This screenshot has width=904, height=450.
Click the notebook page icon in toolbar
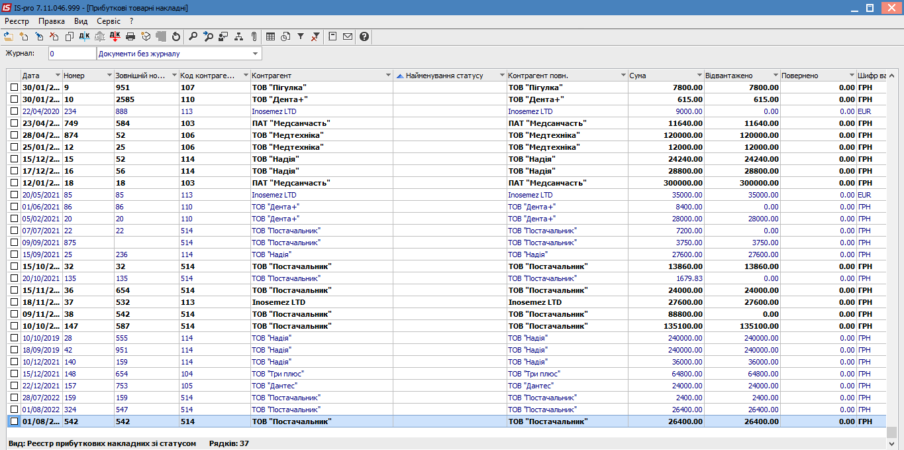tap(332, 36)
